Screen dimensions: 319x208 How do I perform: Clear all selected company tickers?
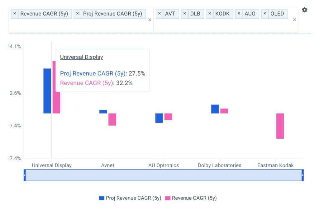coord(294,20)
